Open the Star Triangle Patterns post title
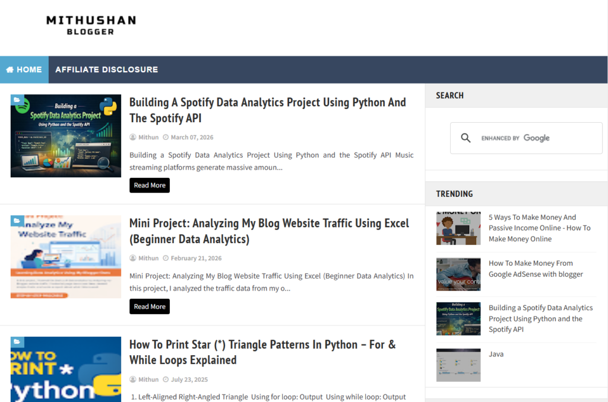Screen dimensions: 608x402 point(262,352)
